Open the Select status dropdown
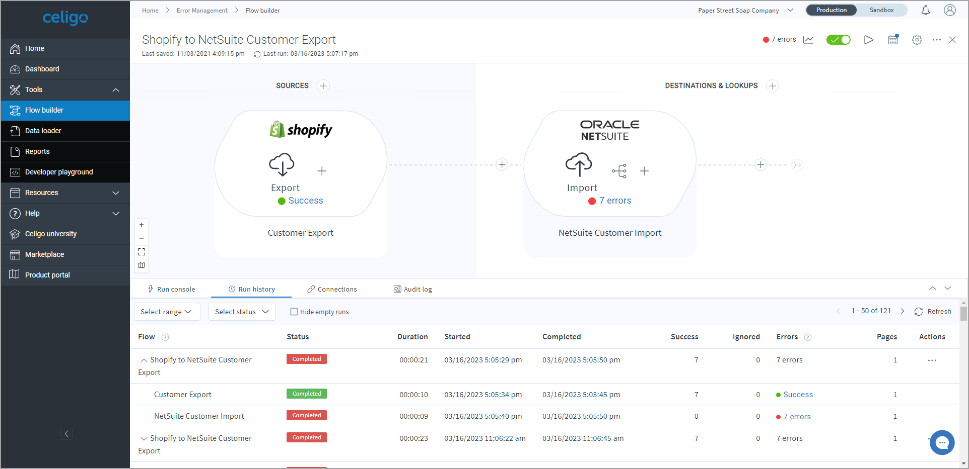Screen dimensions: 969x469 [242, 312]
